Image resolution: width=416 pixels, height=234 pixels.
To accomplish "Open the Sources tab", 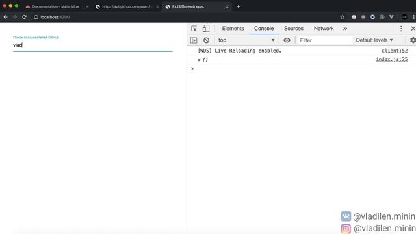I will [x=294, y=29].
